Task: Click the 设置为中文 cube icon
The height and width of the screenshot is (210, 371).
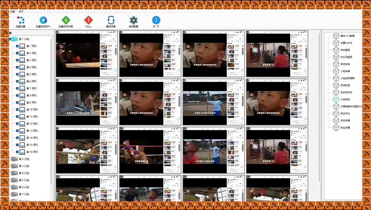Action: click(x=336, y=43)
